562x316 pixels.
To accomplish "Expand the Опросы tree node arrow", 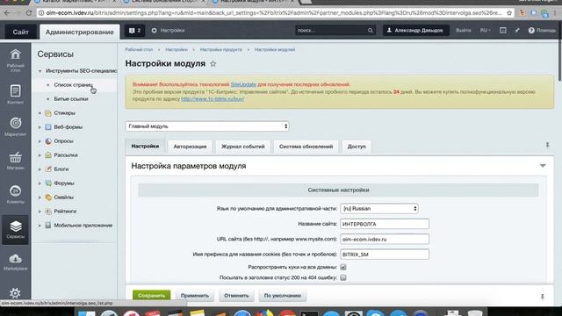I will click(40, 141).
